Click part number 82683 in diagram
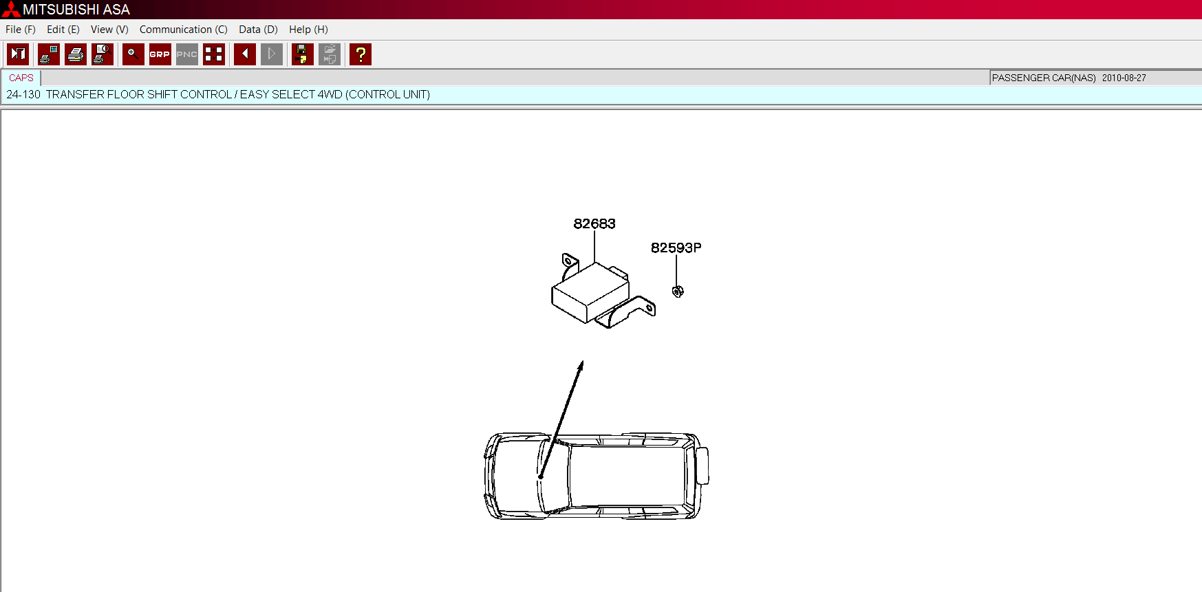Viewport: 1202px width, 592px height. (x=594, y=223)
